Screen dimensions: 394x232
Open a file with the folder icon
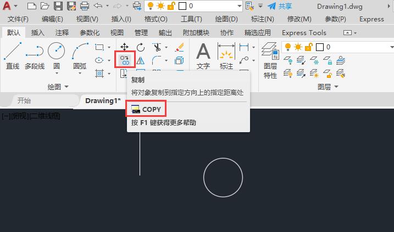(45, 6)
